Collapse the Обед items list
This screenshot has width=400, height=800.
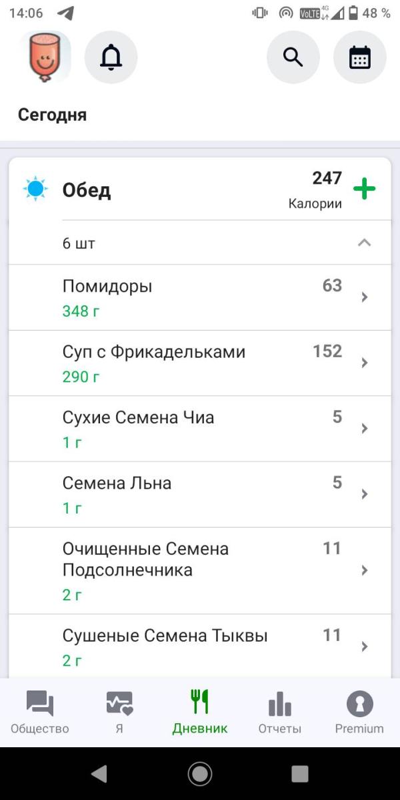[364, 243]
